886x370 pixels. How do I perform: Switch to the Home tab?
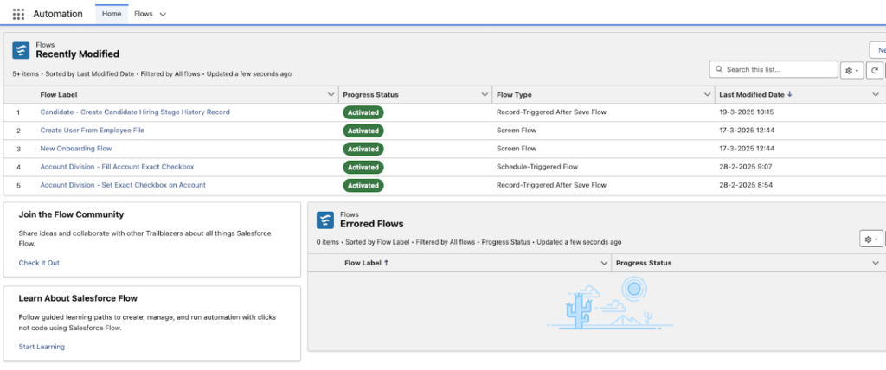pyautogui.click(x=112, y=14)
